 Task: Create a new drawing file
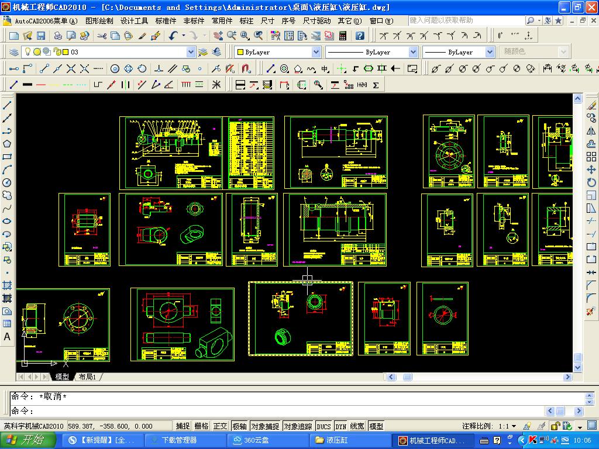[x=14, y=36]
